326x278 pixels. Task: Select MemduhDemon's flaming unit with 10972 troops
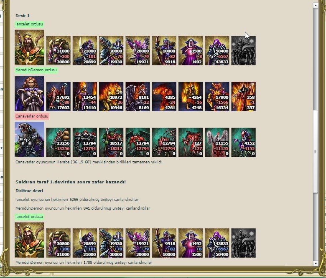(111, 96)
